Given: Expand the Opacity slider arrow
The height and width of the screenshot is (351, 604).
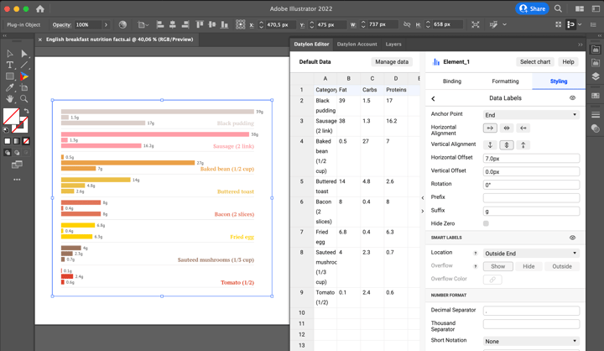Looking at the screenshot, I should coord(106,24).
